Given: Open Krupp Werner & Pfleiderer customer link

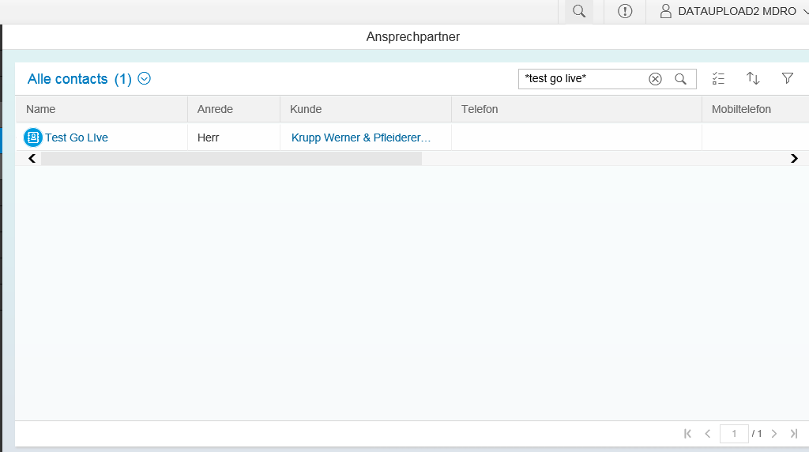Looking at the screenshot, I should tap(361, 137).
